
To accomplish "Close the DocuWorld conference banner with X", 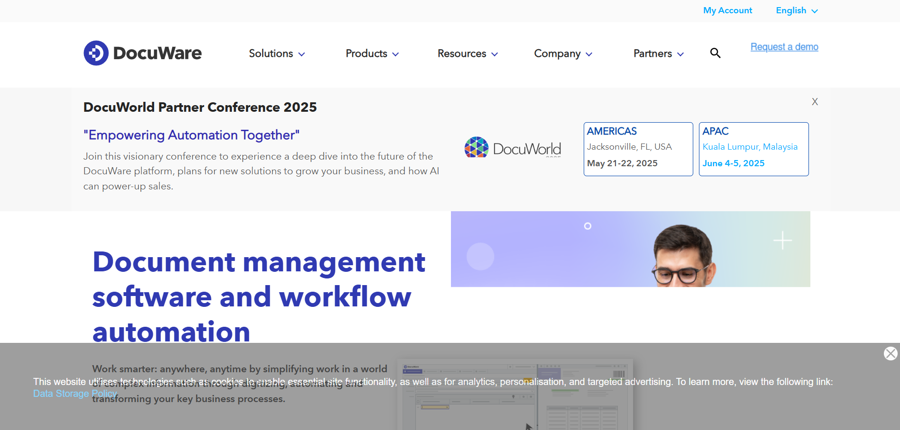I will pos(815,102).
